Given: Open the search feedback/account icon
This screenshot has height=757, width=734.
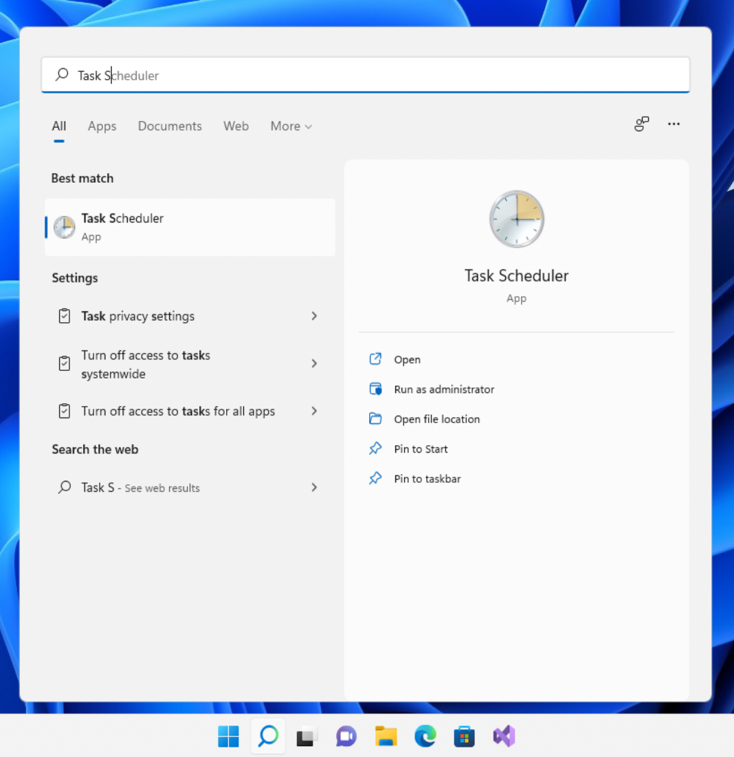Looking at the screenshot, I should point(641,124).
